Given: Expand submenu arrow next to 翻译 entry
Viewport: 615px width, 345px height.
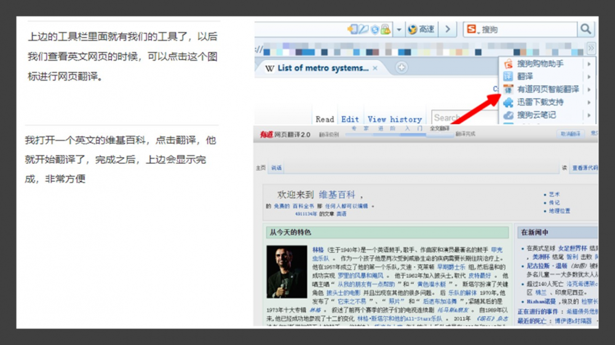Looking at the screenshot, I should pos(589,77).
